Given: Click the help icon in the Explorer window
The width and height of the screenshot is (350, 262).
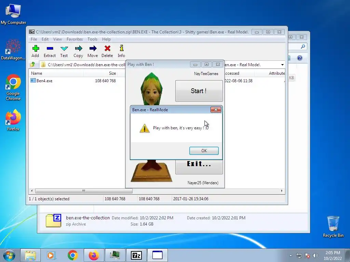Looking at the screenshot, I should coord(300,58).
